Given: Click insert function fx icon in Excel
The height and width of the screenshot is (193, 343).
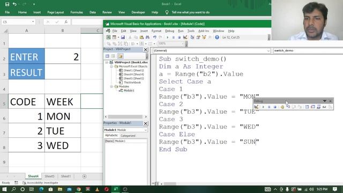Looking at the screenshot, I should pyautogui.click(x=66, y=22).
